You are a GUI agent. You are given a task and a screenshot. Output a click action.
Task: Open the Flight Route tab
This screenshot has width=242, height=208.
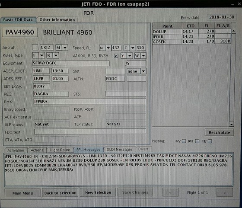(60, 150)
